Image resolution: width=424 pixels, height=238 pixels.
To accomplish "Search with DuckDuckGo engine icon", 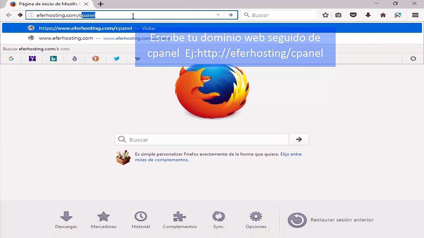I will pos(96,59).
